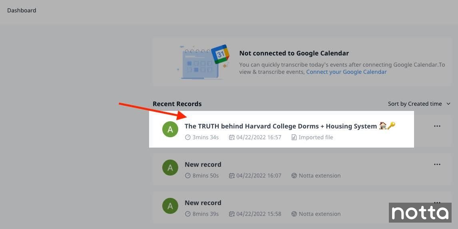Open the three-dot menu for the Harvard record
Image resolution: width=458 pixels, height=229 pixels.
[x=437, y=126]
